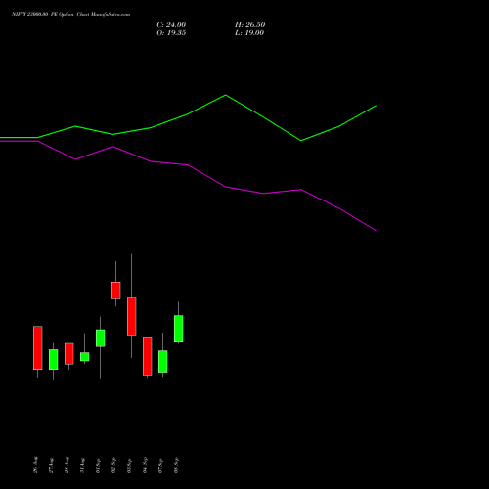Screen dimensions: 489x489
Task: Click the 31 Aug date label
Action: (82, 465)
